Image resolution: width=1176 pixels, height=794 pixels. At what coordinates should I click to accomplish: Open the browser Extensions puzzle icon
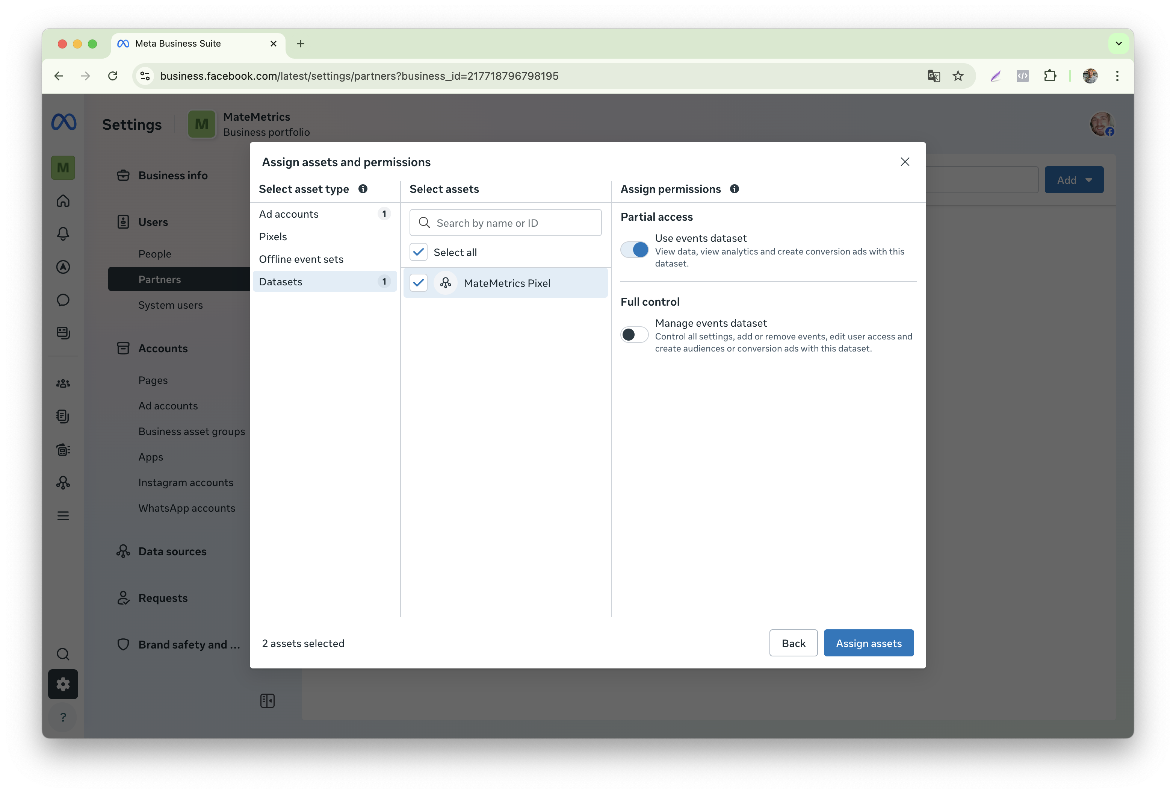(1050, 76)
